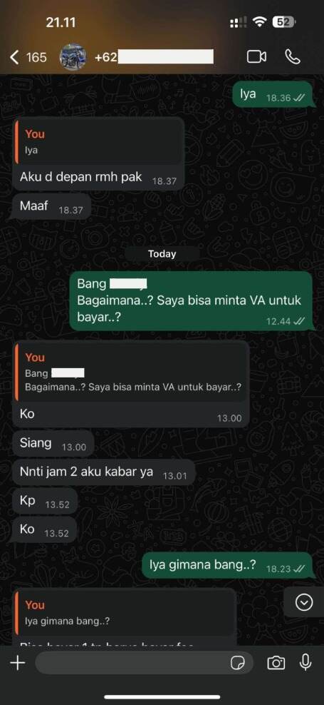Tap the battery indicator in status bar
The width and height of the screenshot is (324, 705).
[284, 23]
